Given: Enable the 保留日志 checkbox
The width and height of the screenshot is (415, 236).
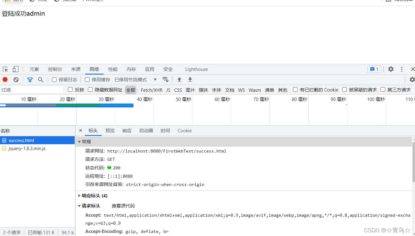Looking at the screenshot, I should coord(54,79).
